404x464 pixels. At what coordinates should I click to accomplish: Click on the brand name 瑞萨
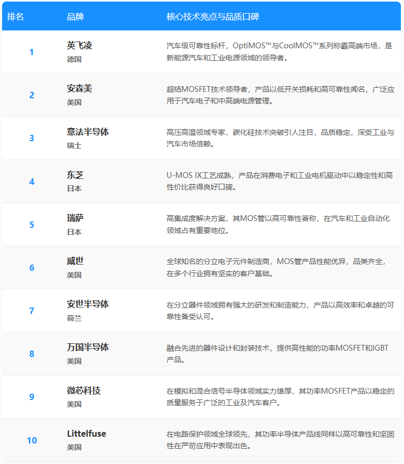coord(75,218)
